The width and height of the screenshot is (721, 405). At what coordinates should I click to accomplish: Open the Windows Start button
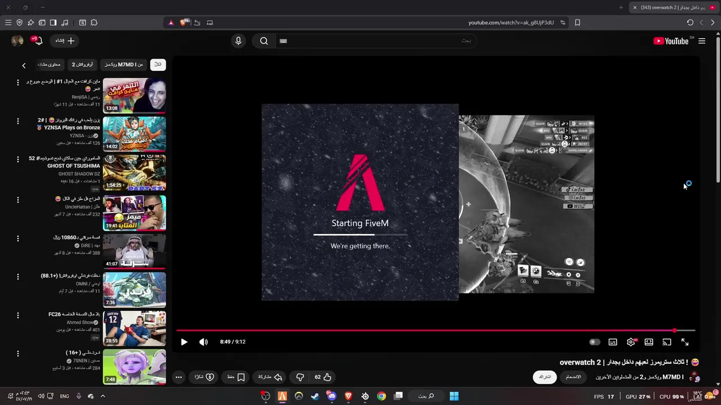pos(454,396)
